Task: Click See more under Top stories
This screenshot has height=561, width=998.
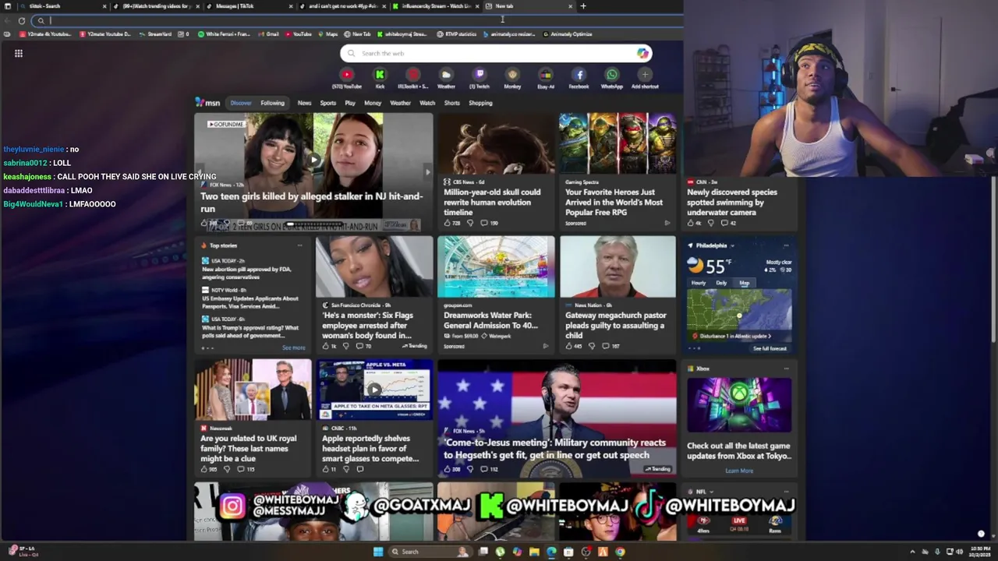Action: click(x=293, y=348)
